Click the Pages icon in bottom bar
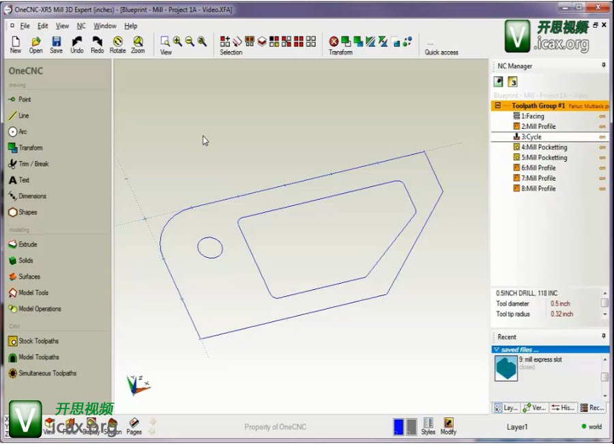The width and height of the screenshot is (614, 444). coord(134,426)
